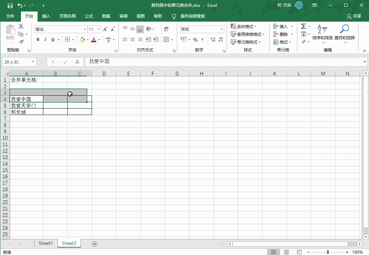Viewport: 369px width, 255px height.
Task: Expand the Name Box dropdown
Action: pyautogui.click(x=33, y=62)
